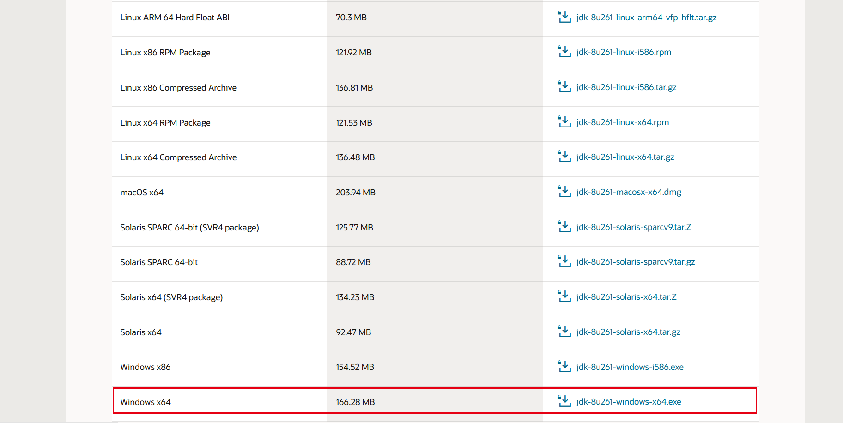Open jdk-8u261-solaris-x64.tar.gz link
The image size is (843, 423).
628,332
